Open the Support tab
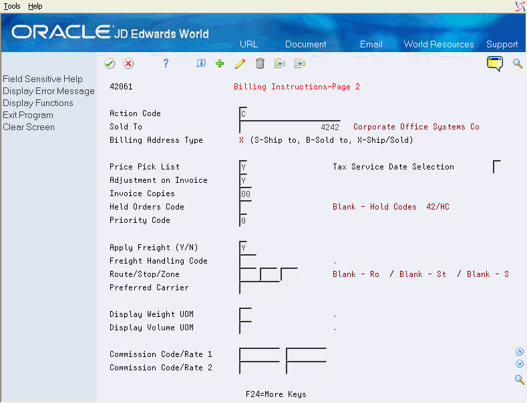Screen dimensions: 527x403 (x=502, y=44)
